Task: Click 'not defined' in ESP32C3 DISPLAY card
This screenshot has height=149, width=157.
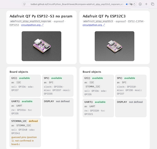Action: (x=136, y=102)
